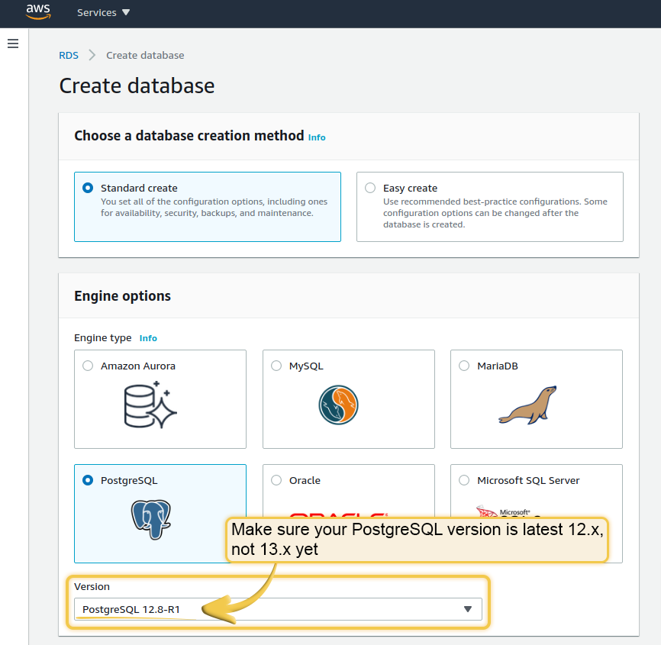661x645 pixels.
Task: Click the breadcrumb chevron separator
Action: click(92, 55)
